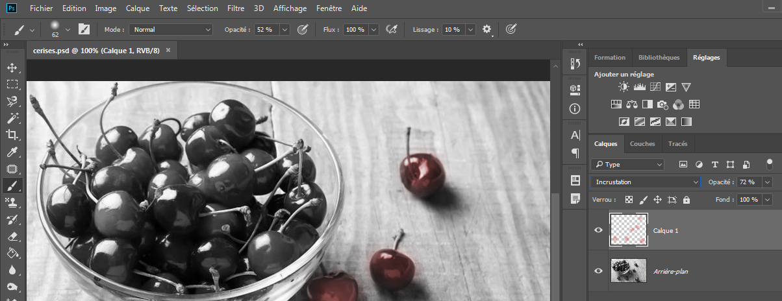Toggle pressure control for brush size
Viewport: 782px width, 301px height.
pyautogui.click(x=511, y=29)
